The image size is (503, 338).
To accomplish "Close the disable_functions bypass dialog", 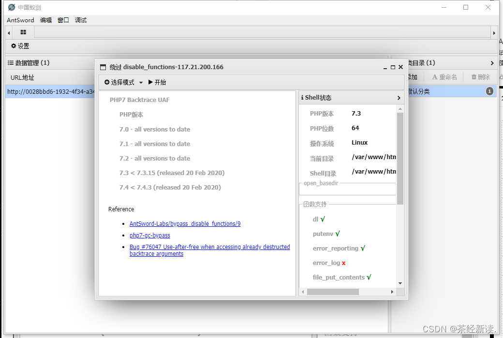I will pos(400,67).
